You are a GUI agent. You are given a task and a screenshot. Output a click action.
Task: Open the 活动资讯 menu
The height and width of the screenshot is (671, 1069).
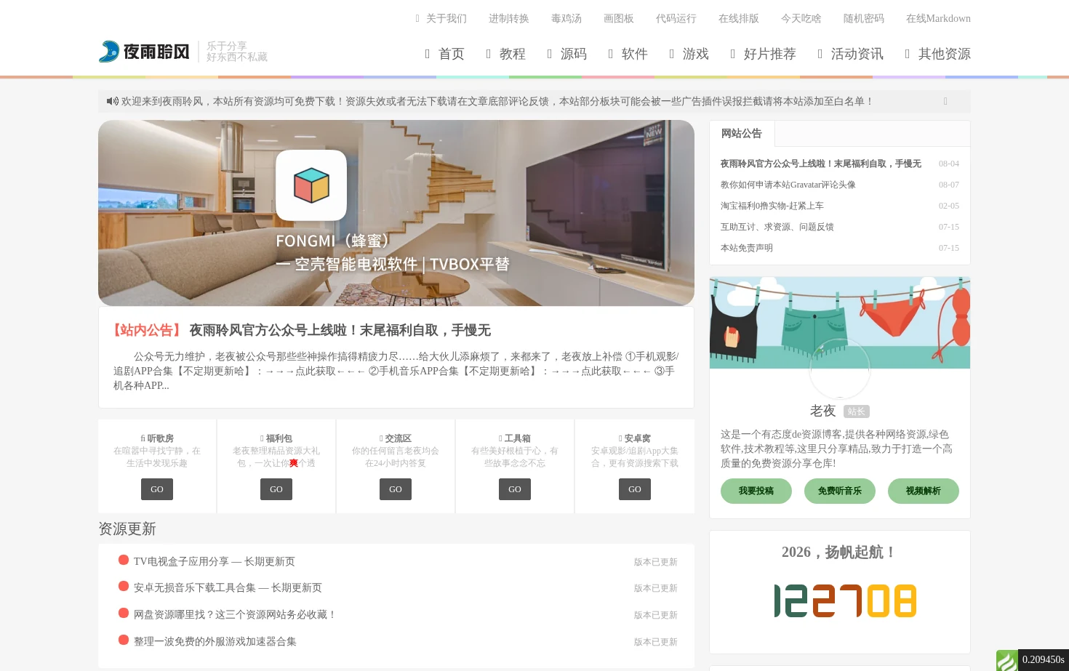[851, 54]
